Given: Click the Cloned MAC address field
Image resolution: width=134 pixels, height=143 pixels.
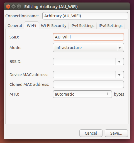Looking at the screenshot, I should [x=88, y=84].
